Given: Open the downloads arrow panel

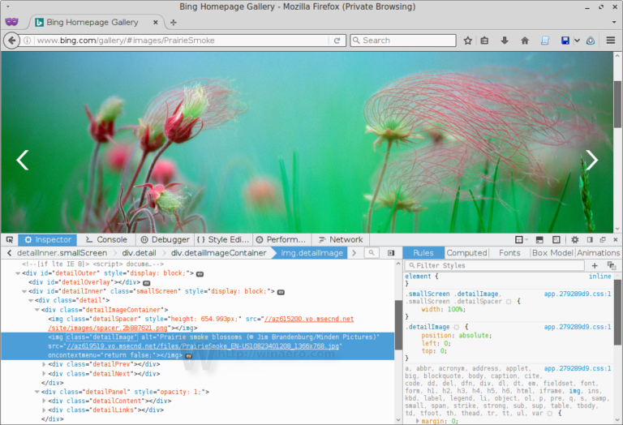Looking at the screenshot, I should (505, 41).
